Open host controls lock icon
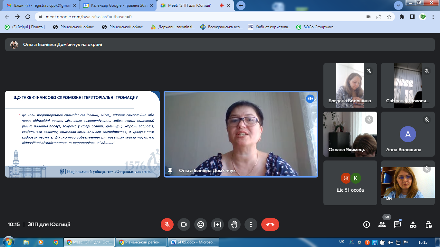Screen dimensions: 440x247 428,224
